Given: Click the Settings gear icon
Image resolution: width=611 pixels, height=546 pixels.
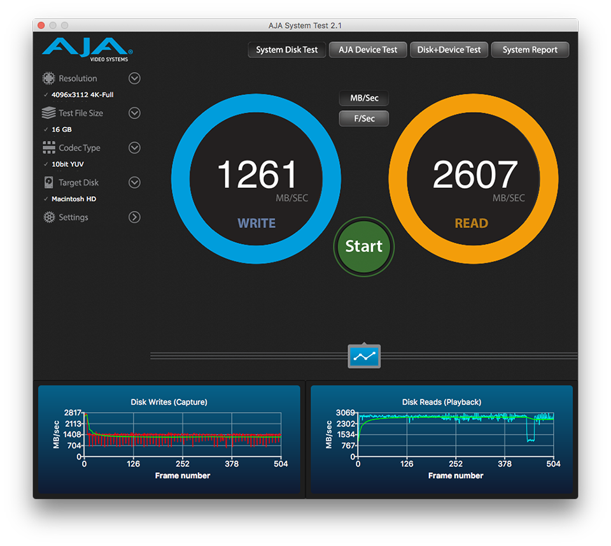Looking at the screenshot, I should pyautogui.click(x=49, y=217).
